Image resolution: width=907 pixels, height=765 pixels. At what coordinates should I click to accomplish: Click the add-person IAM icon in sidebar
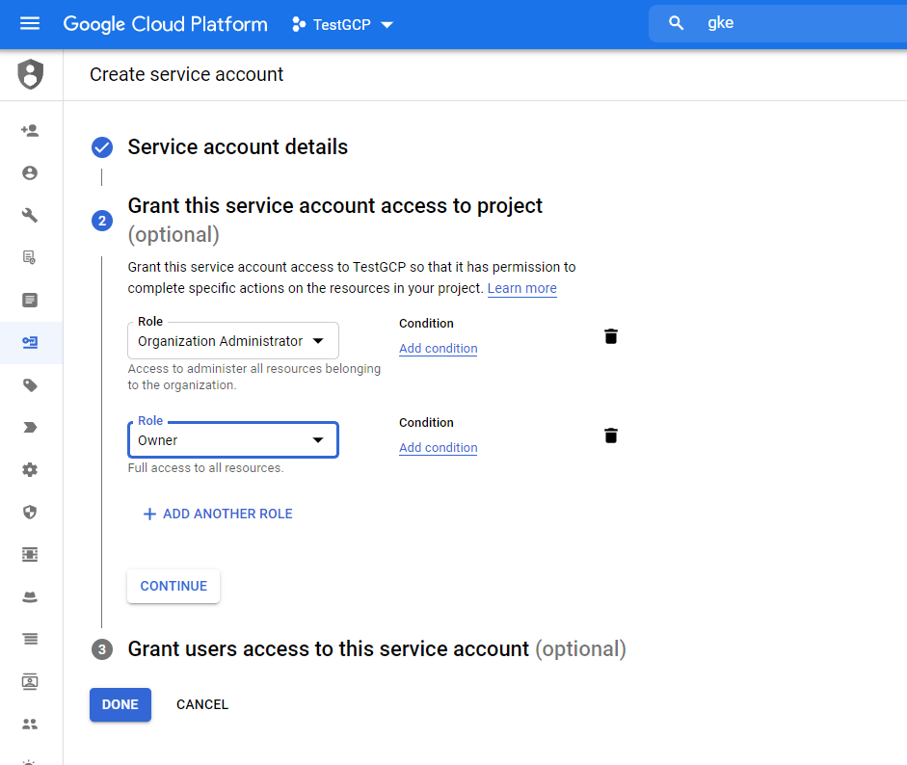pos(30,130)
